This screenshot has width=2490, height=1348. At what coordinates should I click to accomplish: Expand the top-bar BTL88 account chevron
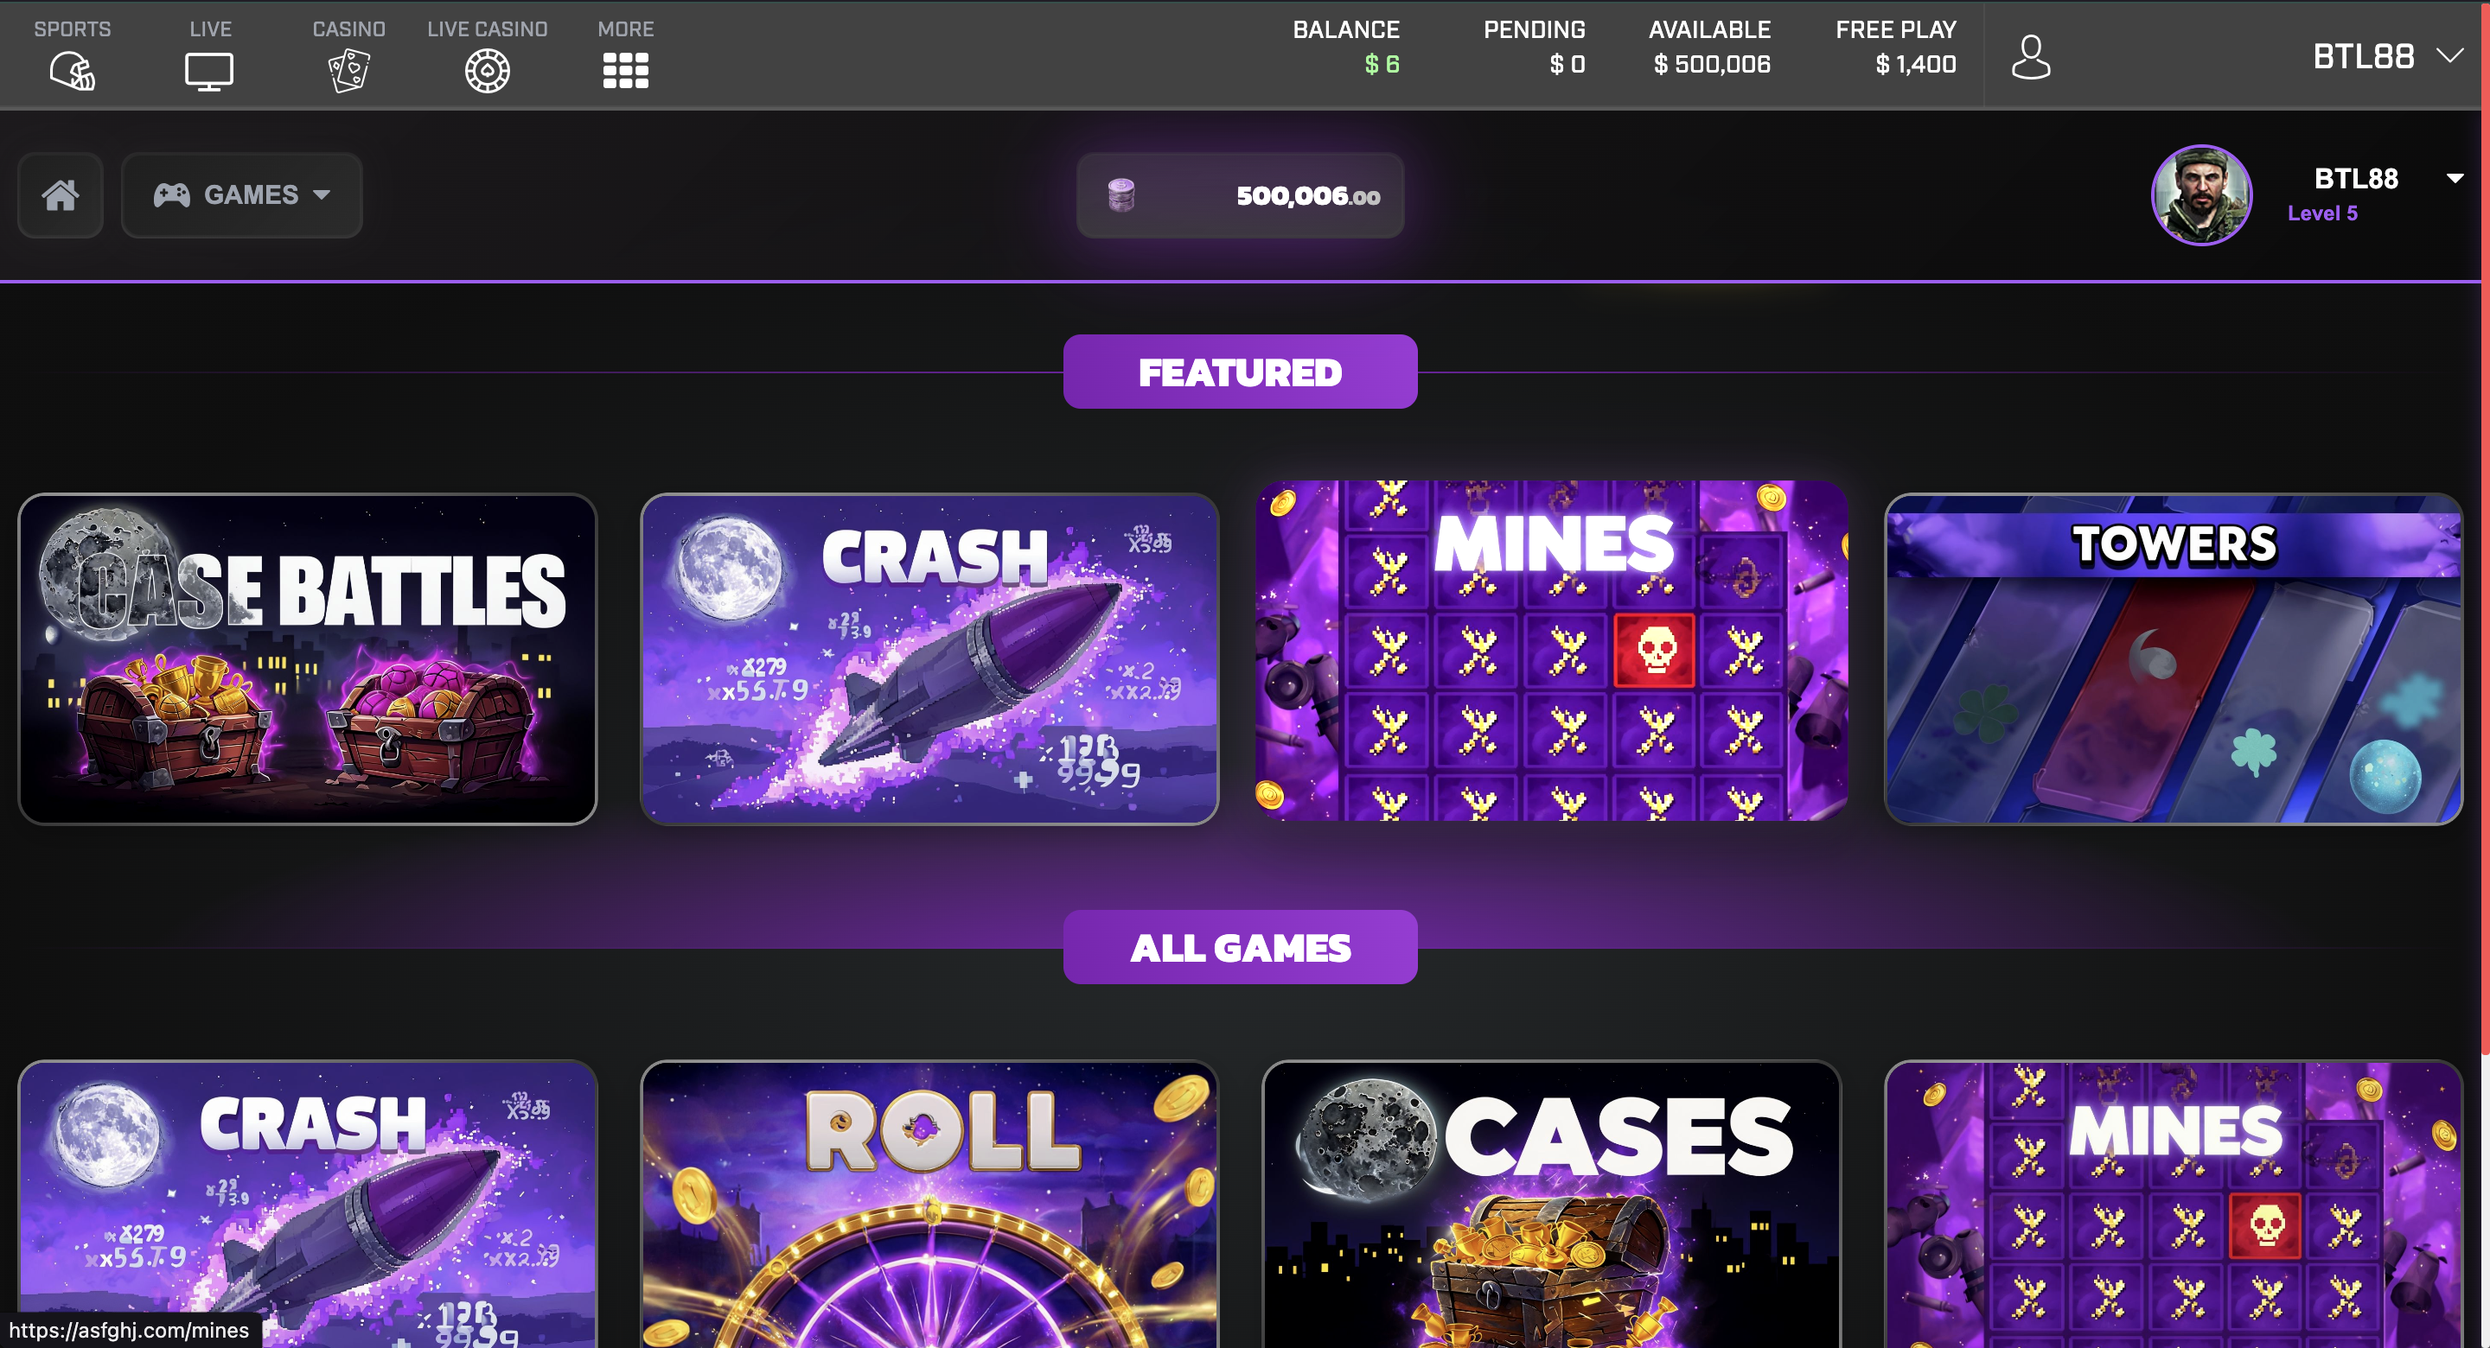pyautogui.click(x=2449, y=56)
